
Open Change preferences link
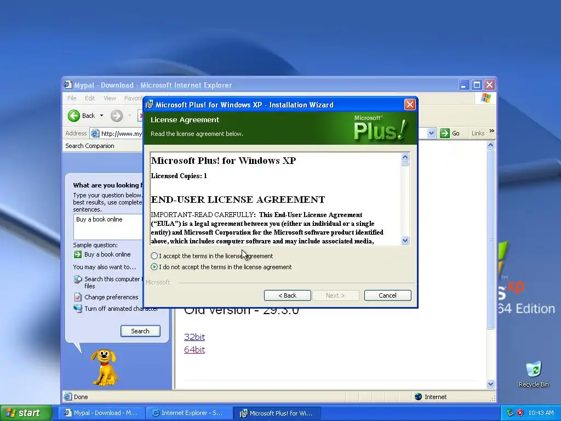pyautogui.click(x=111, y=297)
